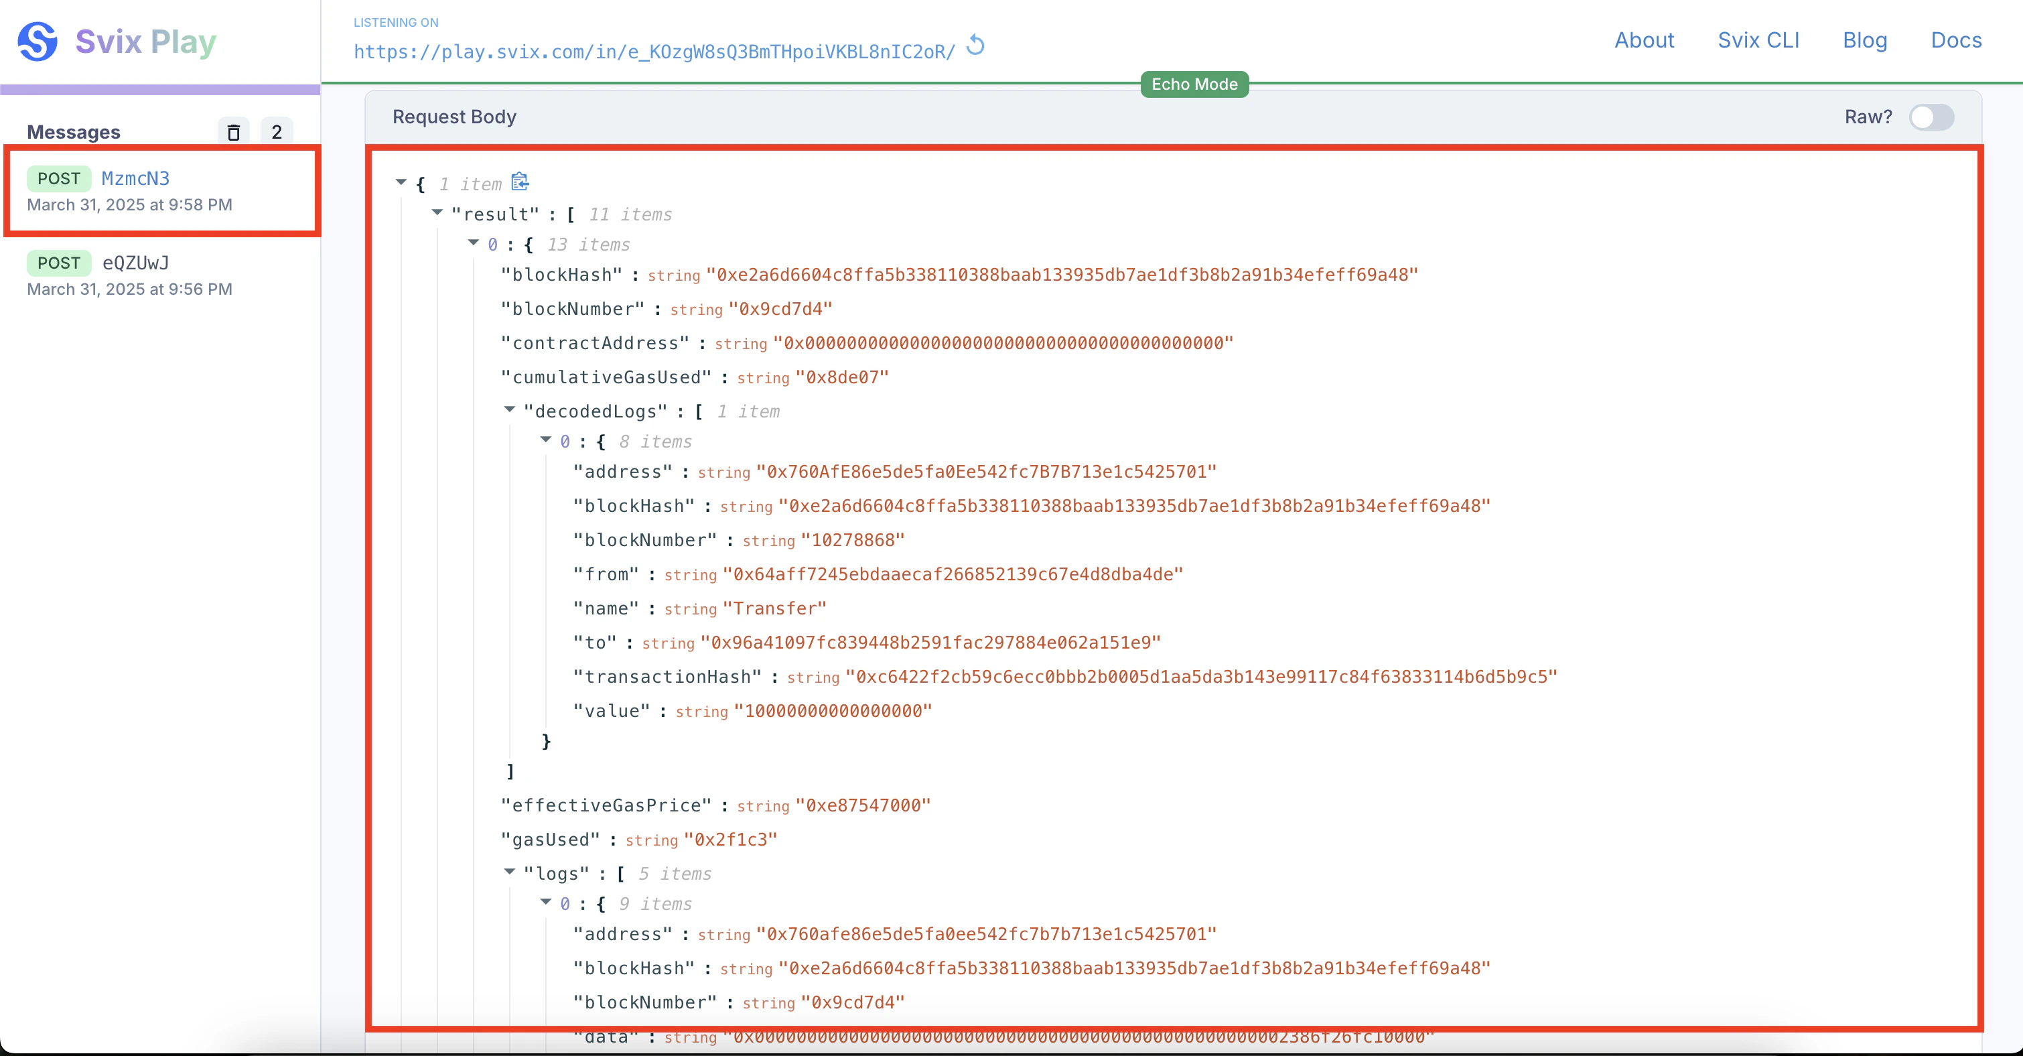Click the Svix logo icon
Screen dimensions: 2023x1056
[38, 41]
